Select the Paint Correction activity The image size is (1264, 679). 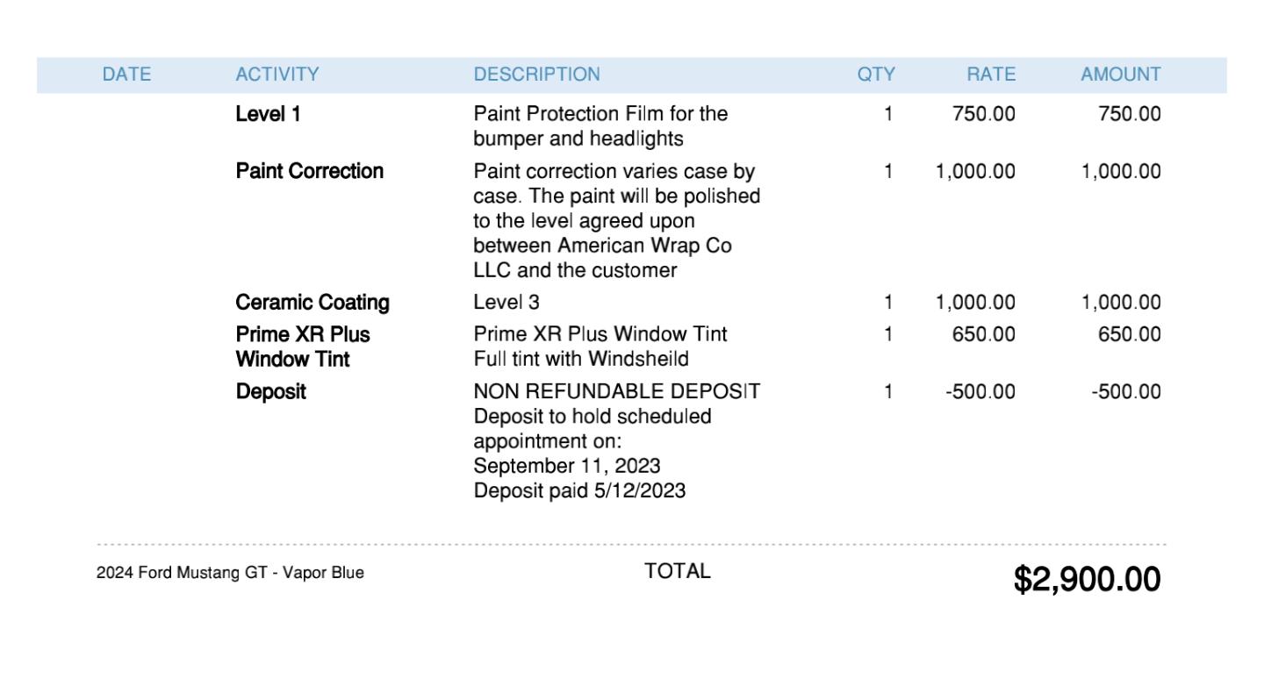(x=310, y=171)
